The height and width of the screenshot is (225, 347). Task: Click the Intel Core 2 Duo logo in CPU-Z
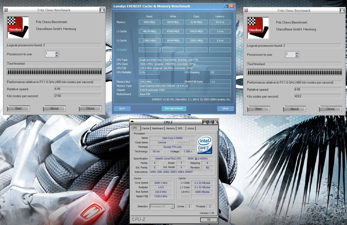coord(204,145)
